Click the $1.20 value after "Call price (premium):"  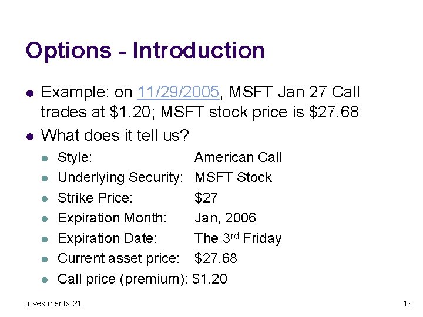click(210, 279)
